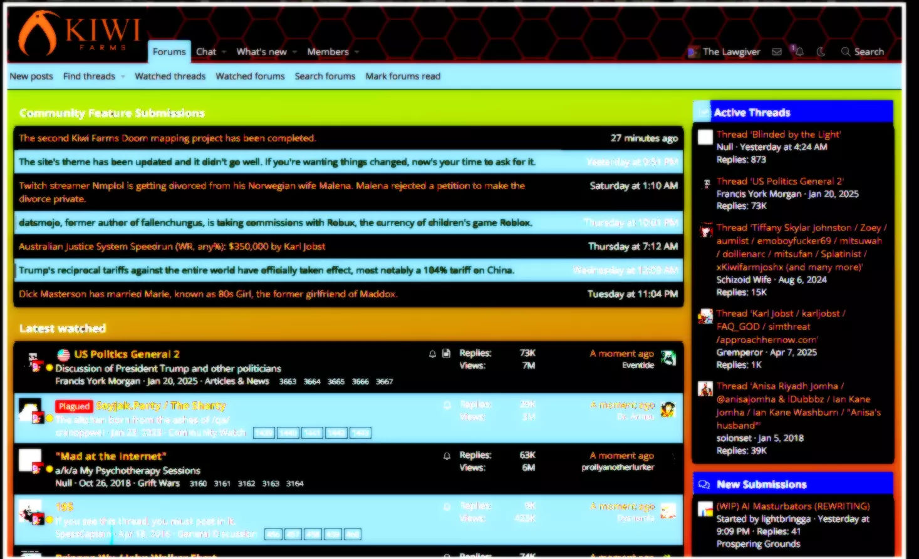The width and height of the screenshot is (919, 559).
Task: Expand the Members dropdown arrow
Action: click(356, 52)
